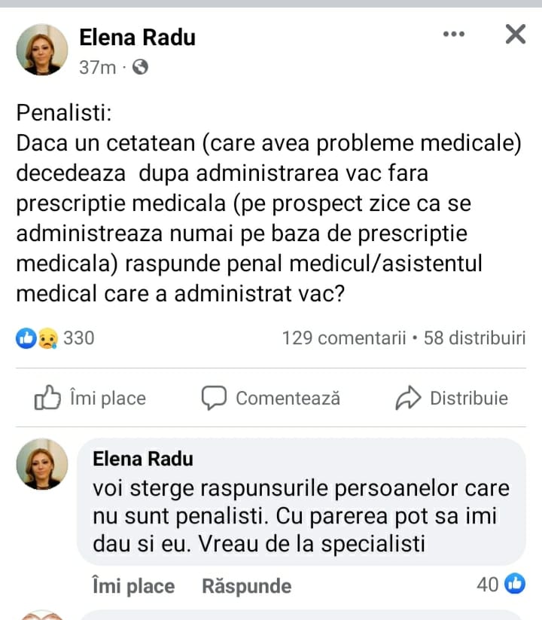Toggle Îmi place on Elena's comment

coord(132,586)
